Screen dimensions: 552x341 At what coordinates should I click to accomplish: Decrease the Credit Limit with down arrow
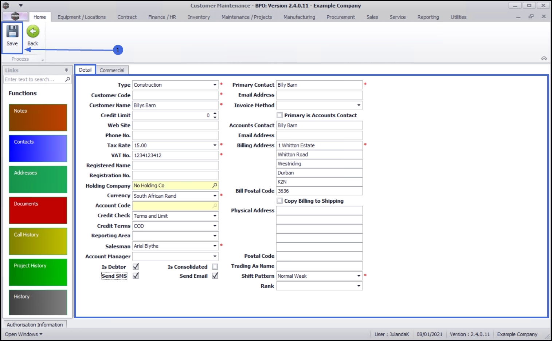click(x=215, y=117)
